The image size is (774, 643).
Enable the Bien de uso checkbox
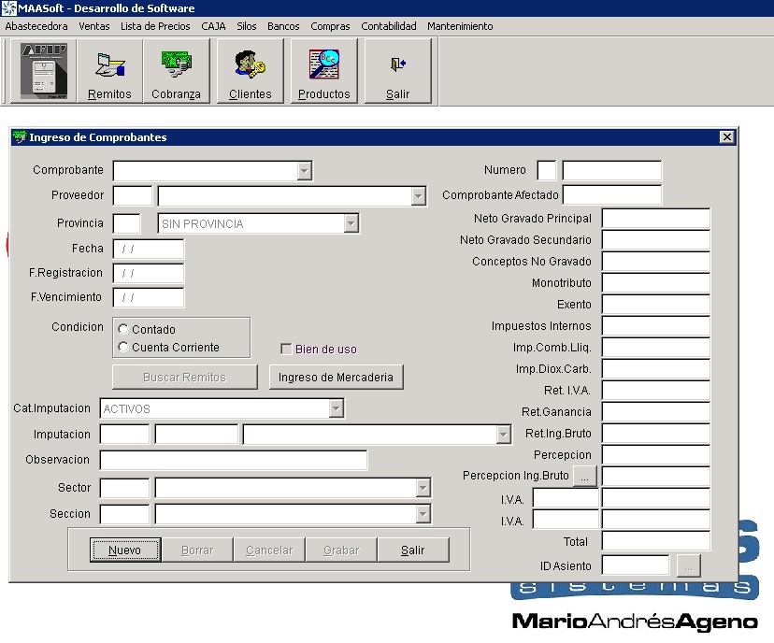point(287,350)
